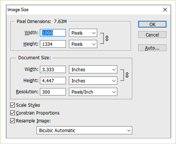Click the pixel Width field showing 1000
176x144 pixels.
tap(53, 33)
